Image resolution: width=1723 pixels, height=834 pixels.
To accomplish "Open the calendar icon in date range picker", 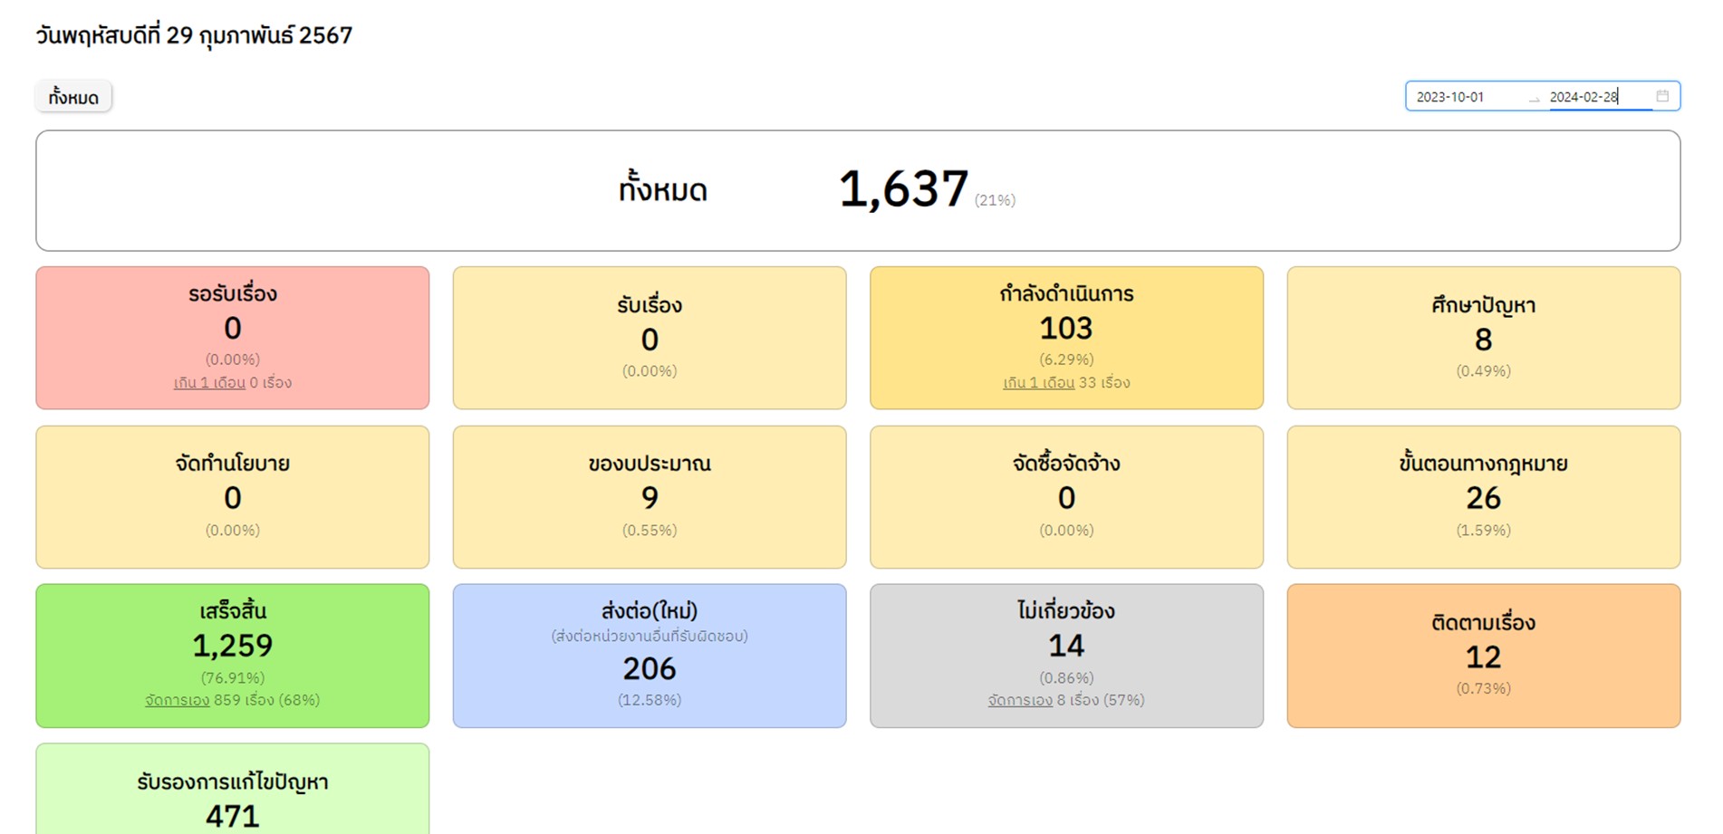I will coord(1662,96).
